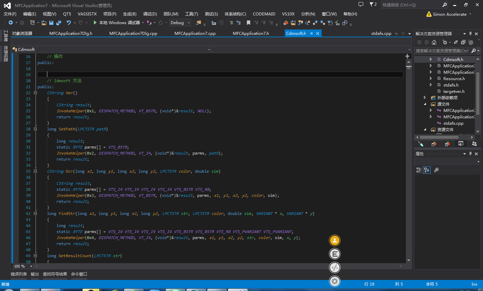This screenshot has height=291, width=483.
Task: Click the Team Explorer people icon tab
Action: 474,144
